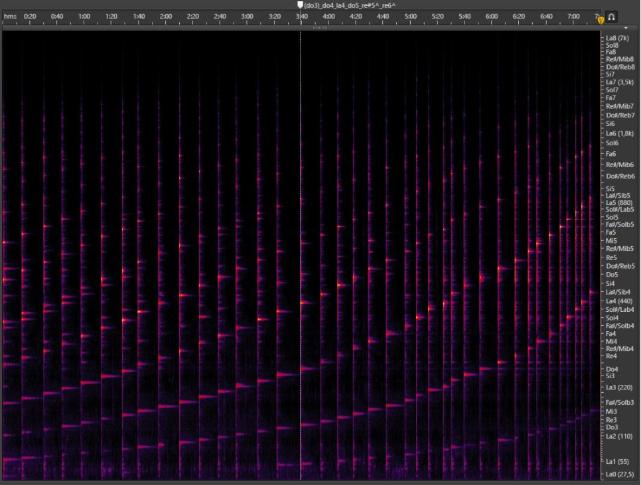Click Fa5 label on the pitch scale
Image resolution: width=641 pixels, height=485 pixels.
tap(611, 232)
